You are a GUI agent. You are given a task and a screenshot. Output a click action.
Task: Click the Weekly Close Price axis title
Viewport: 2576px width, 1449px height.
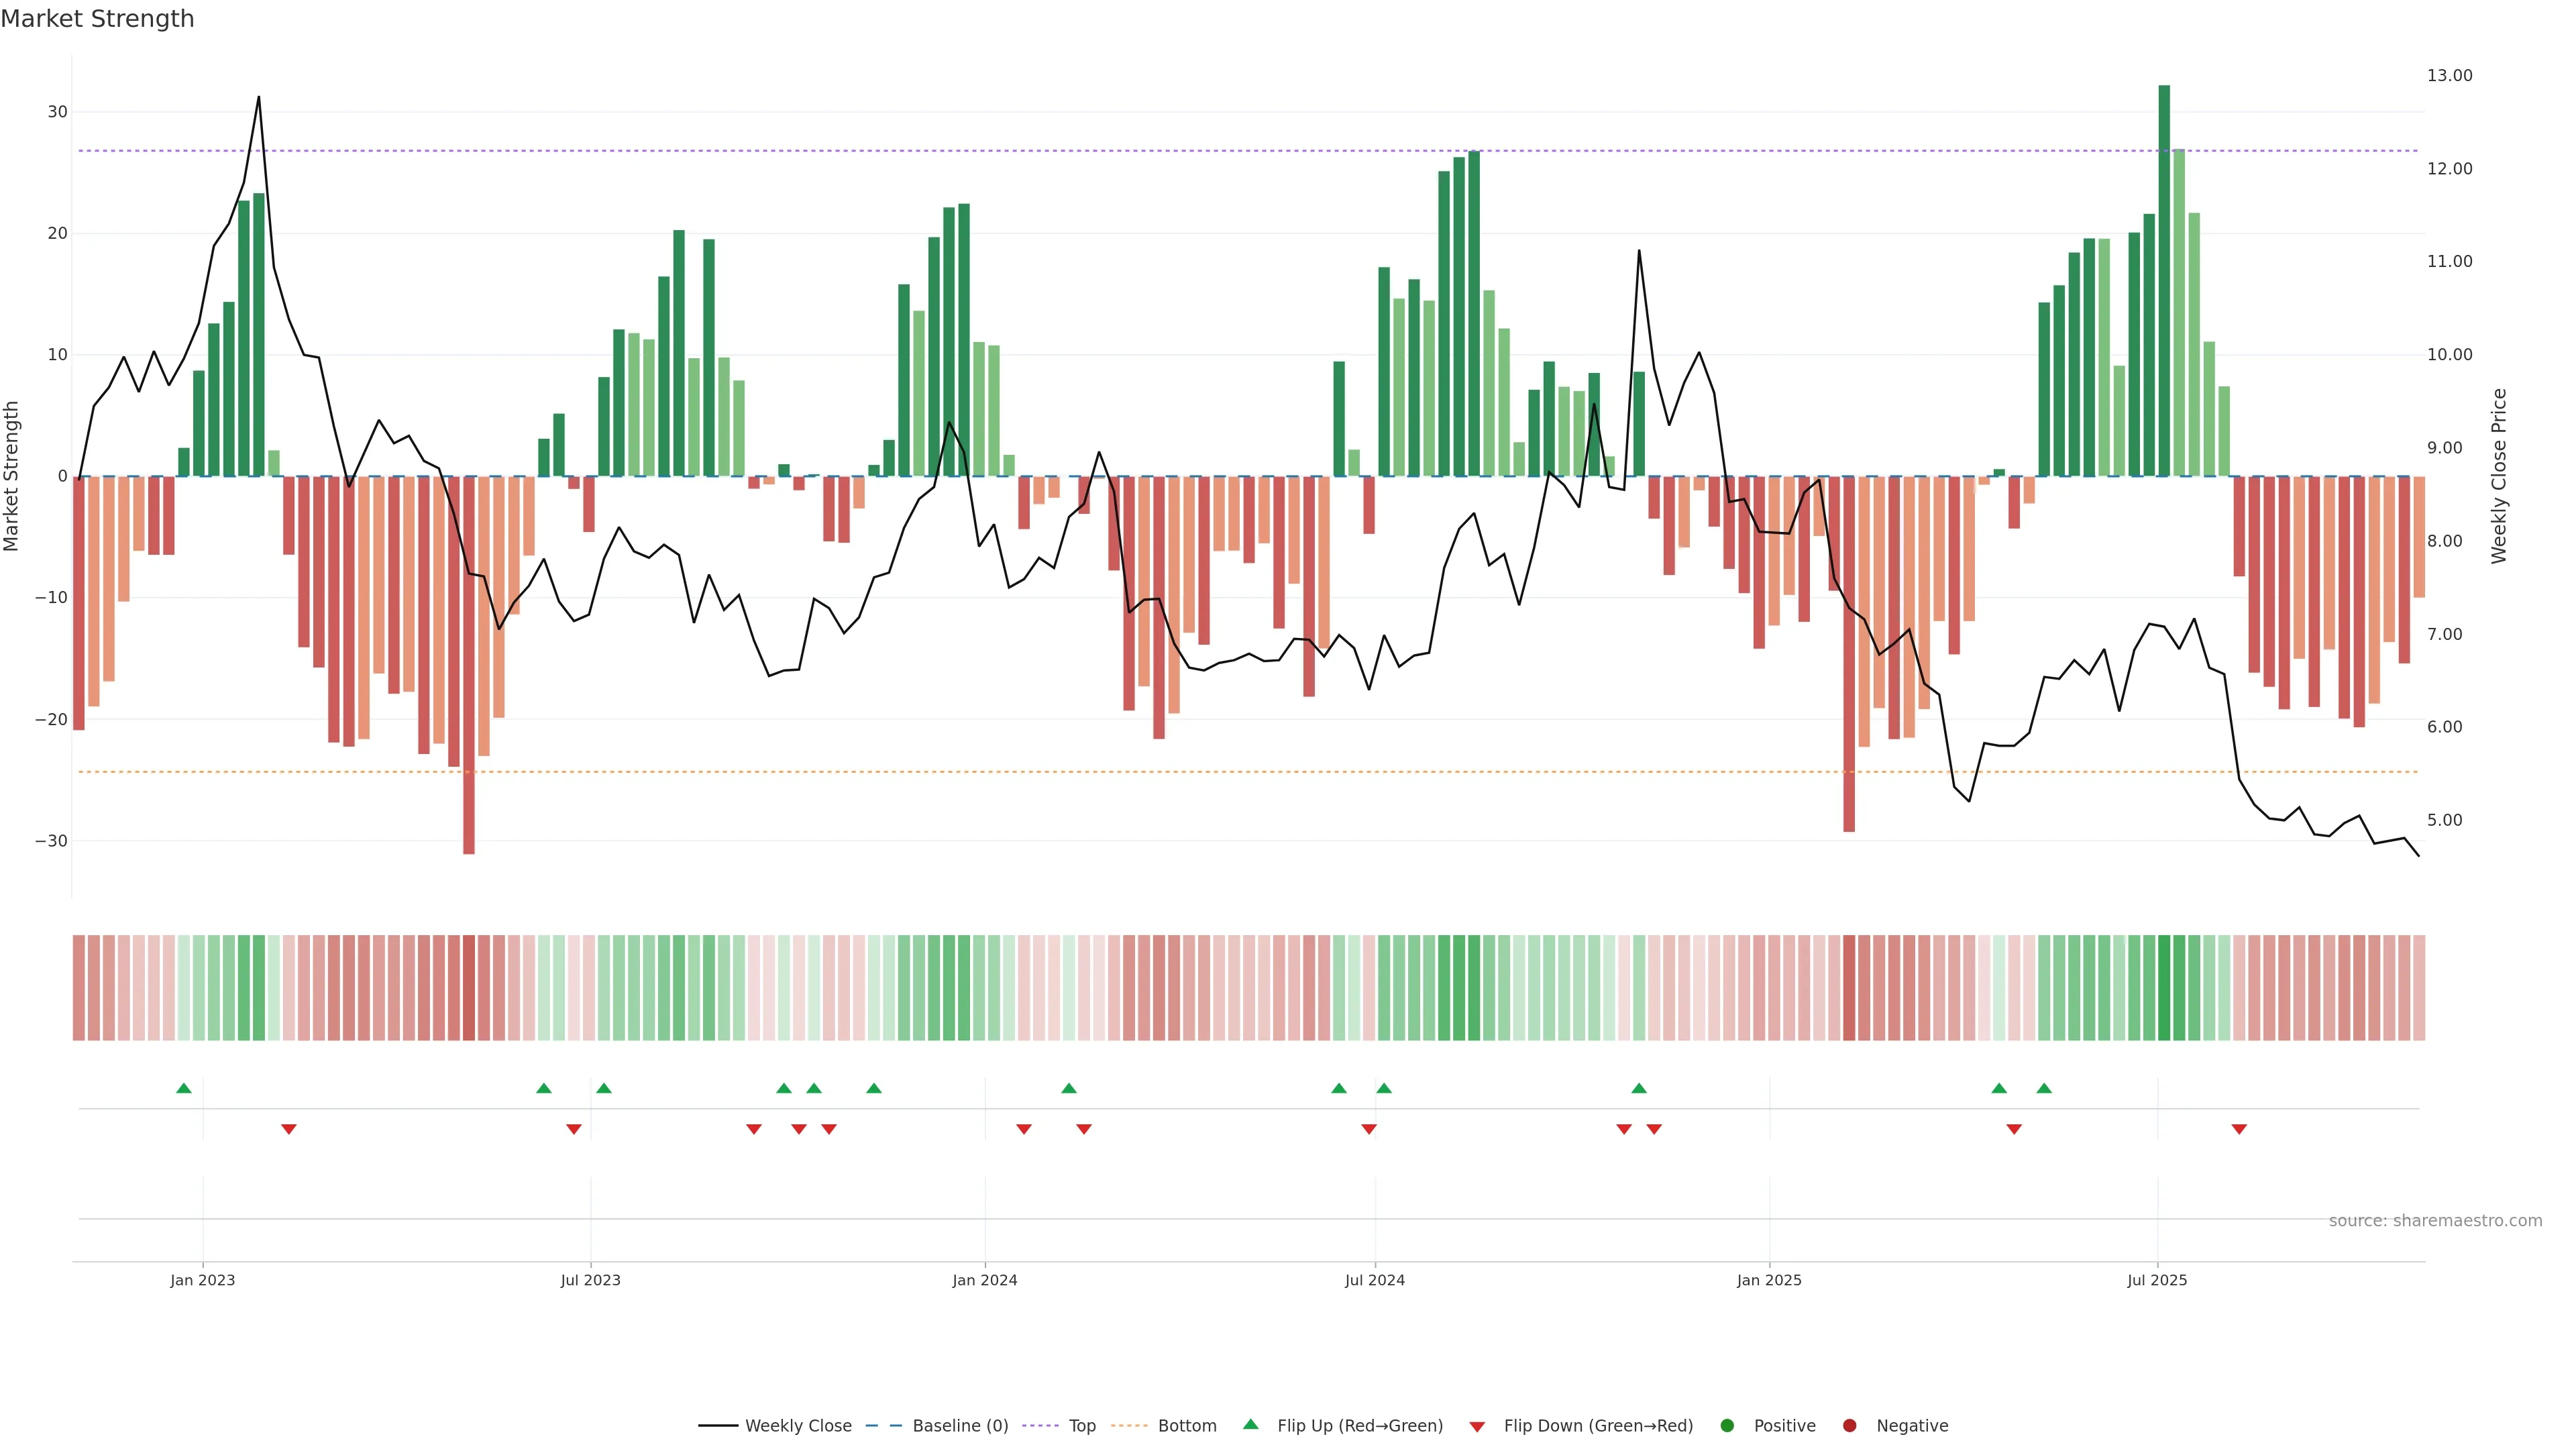click(x=2499, y=476)
